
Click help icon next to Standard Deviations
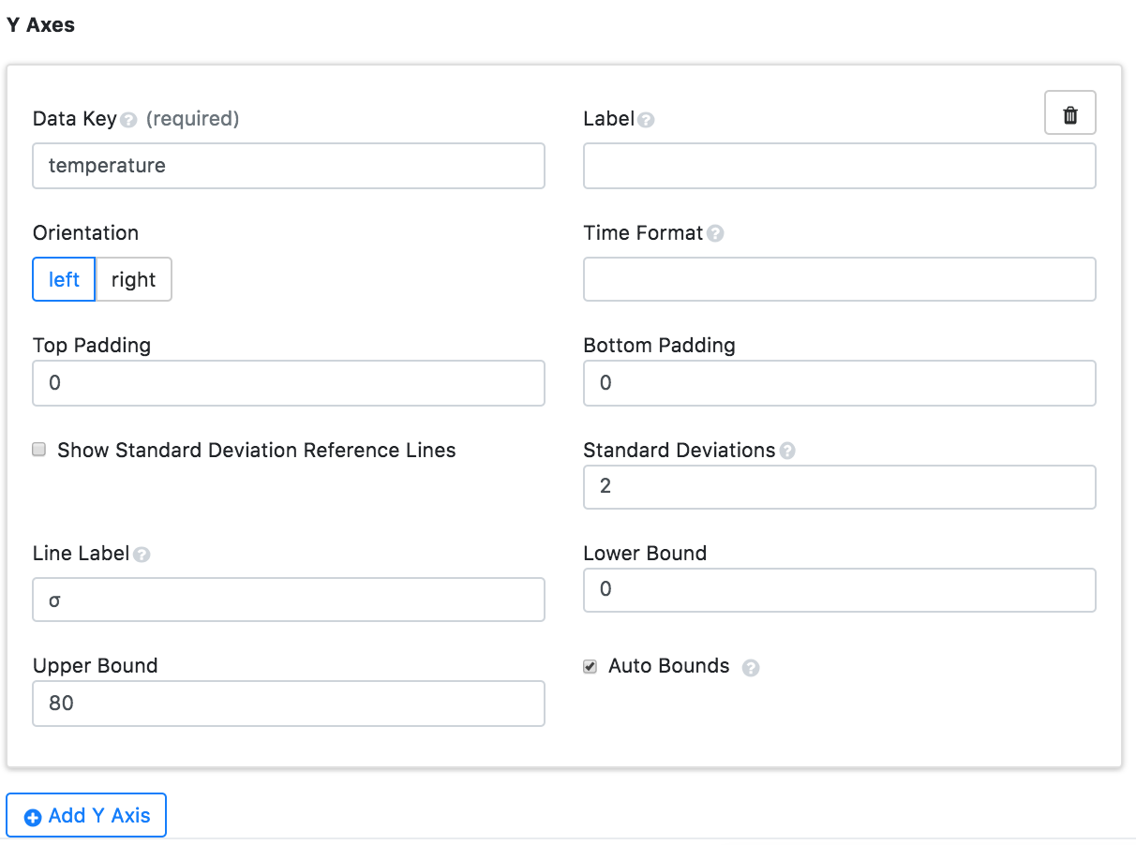coord(787,451)
